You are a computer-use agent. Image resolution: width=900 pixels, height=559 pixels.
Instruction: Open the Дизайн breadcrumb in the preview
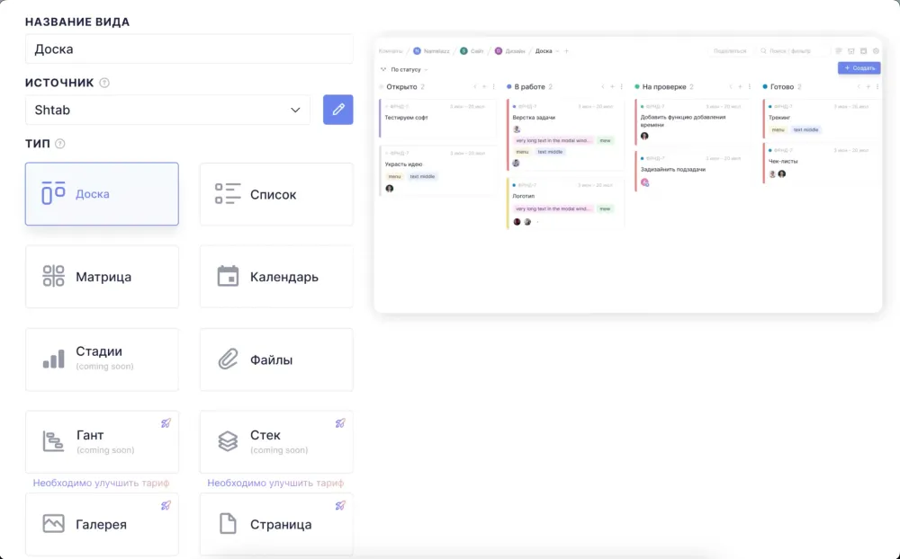510,51
